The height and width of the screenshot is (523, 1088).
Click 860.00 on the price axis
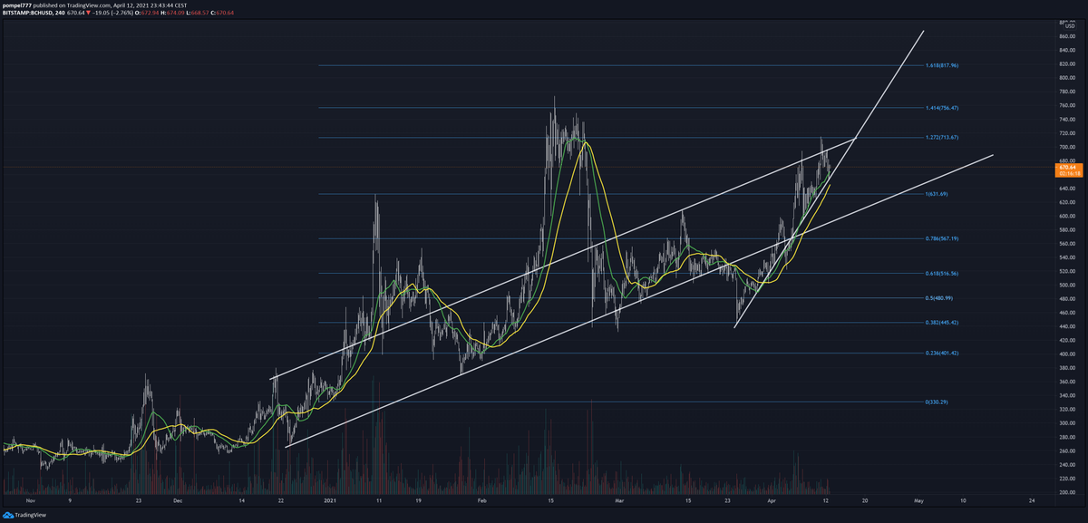coord(1066,36)
